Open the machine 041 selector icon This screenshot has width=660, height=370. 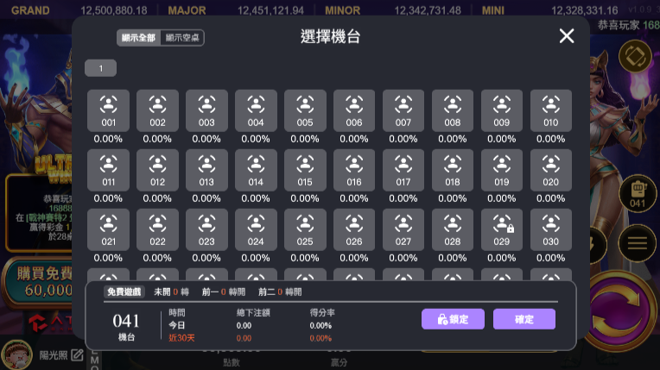(x=638, y=194)
